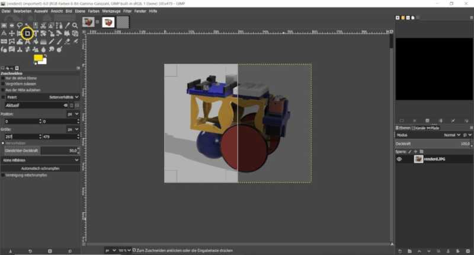Click 'Automatisch schrumpfen' button
This screenshot has height=255, width=474.
pos(40,168)
